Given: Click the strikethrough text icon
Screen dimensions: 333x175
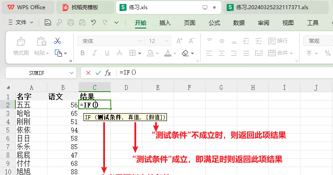Looking at the screenshot, I should click(119, 53).
